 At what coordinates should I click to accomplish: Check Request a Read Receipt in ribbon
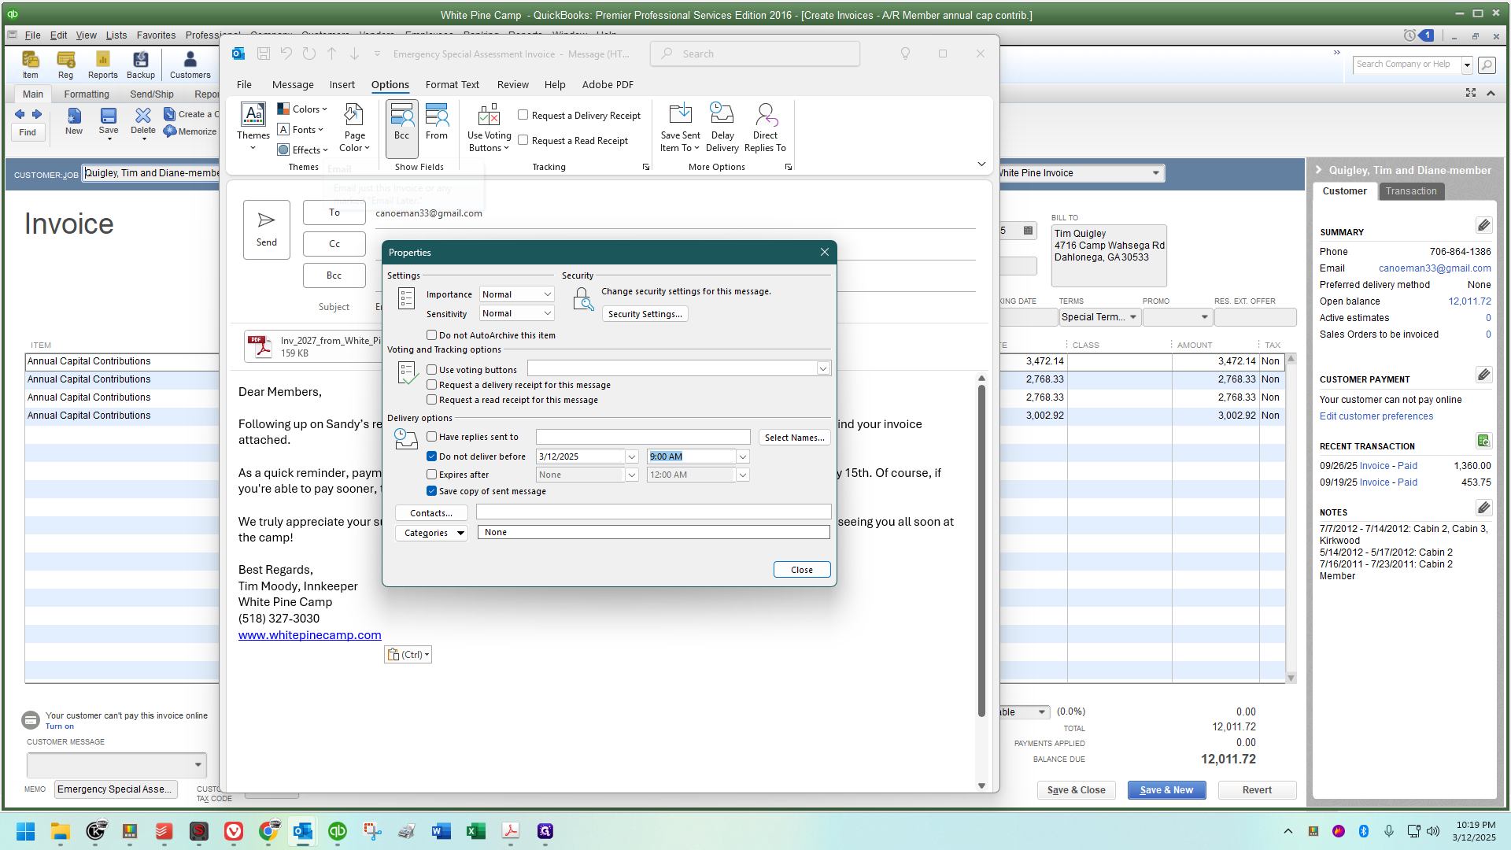(523, 140)
